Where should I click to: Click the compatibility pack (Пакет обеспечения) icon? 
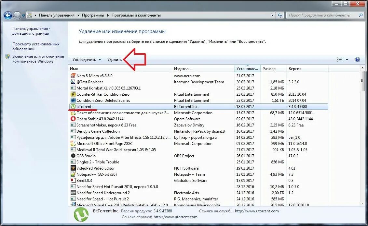73,113
